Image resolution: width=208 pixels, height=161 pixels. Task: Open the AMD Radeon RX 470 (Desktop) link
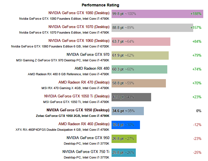pos(84,82)
